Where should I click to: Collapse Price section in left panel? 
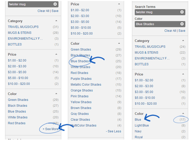pyautogui.click(x=56, y=54)
